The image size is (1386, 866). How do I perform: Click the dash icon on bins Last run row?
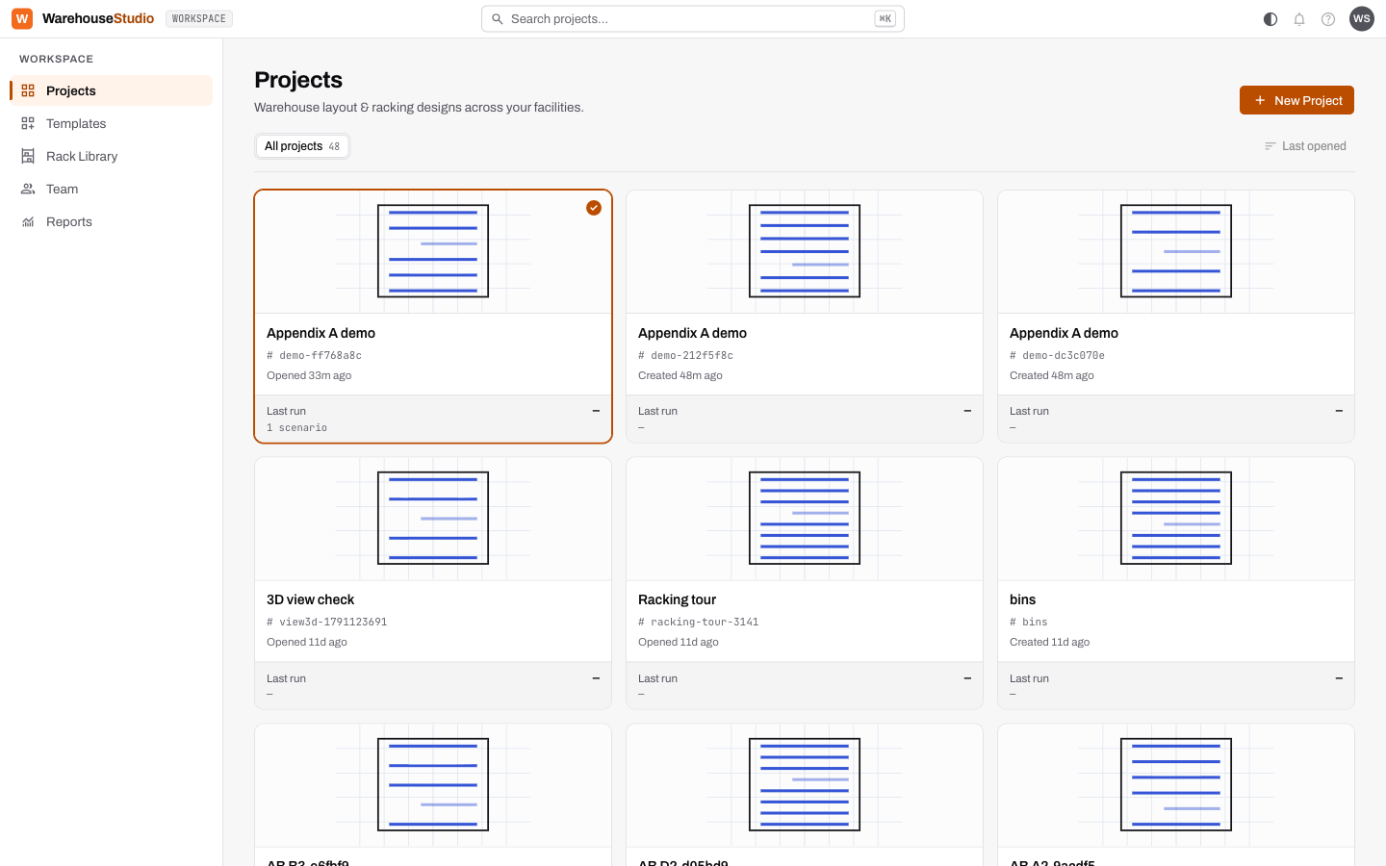point(1339,678)
